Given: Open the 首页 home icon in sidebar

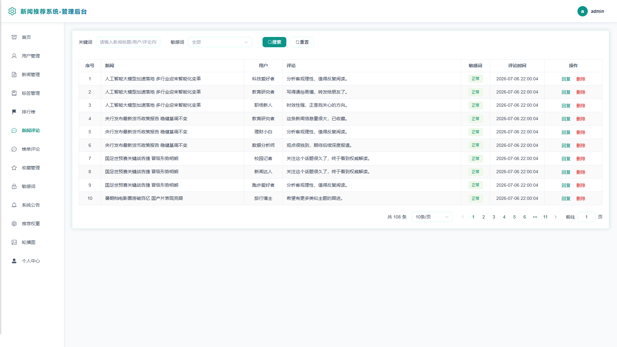Looking at the screenshot, I should (x=14, y=37).
